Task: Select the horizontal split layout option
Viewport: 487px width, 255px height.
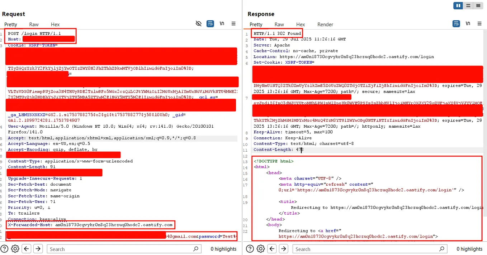Action: click(x=468, y=6)
